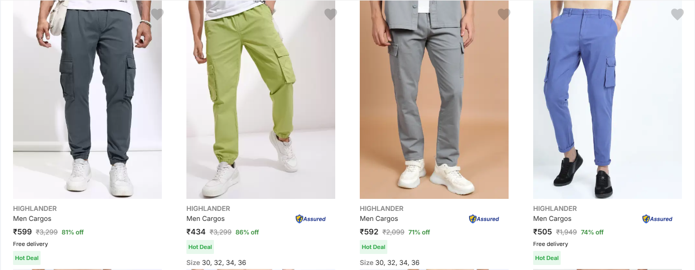The image size is (695, 270).
Task: Click HIGHLANDER brand name above ₹592 item
Action: 381,208
